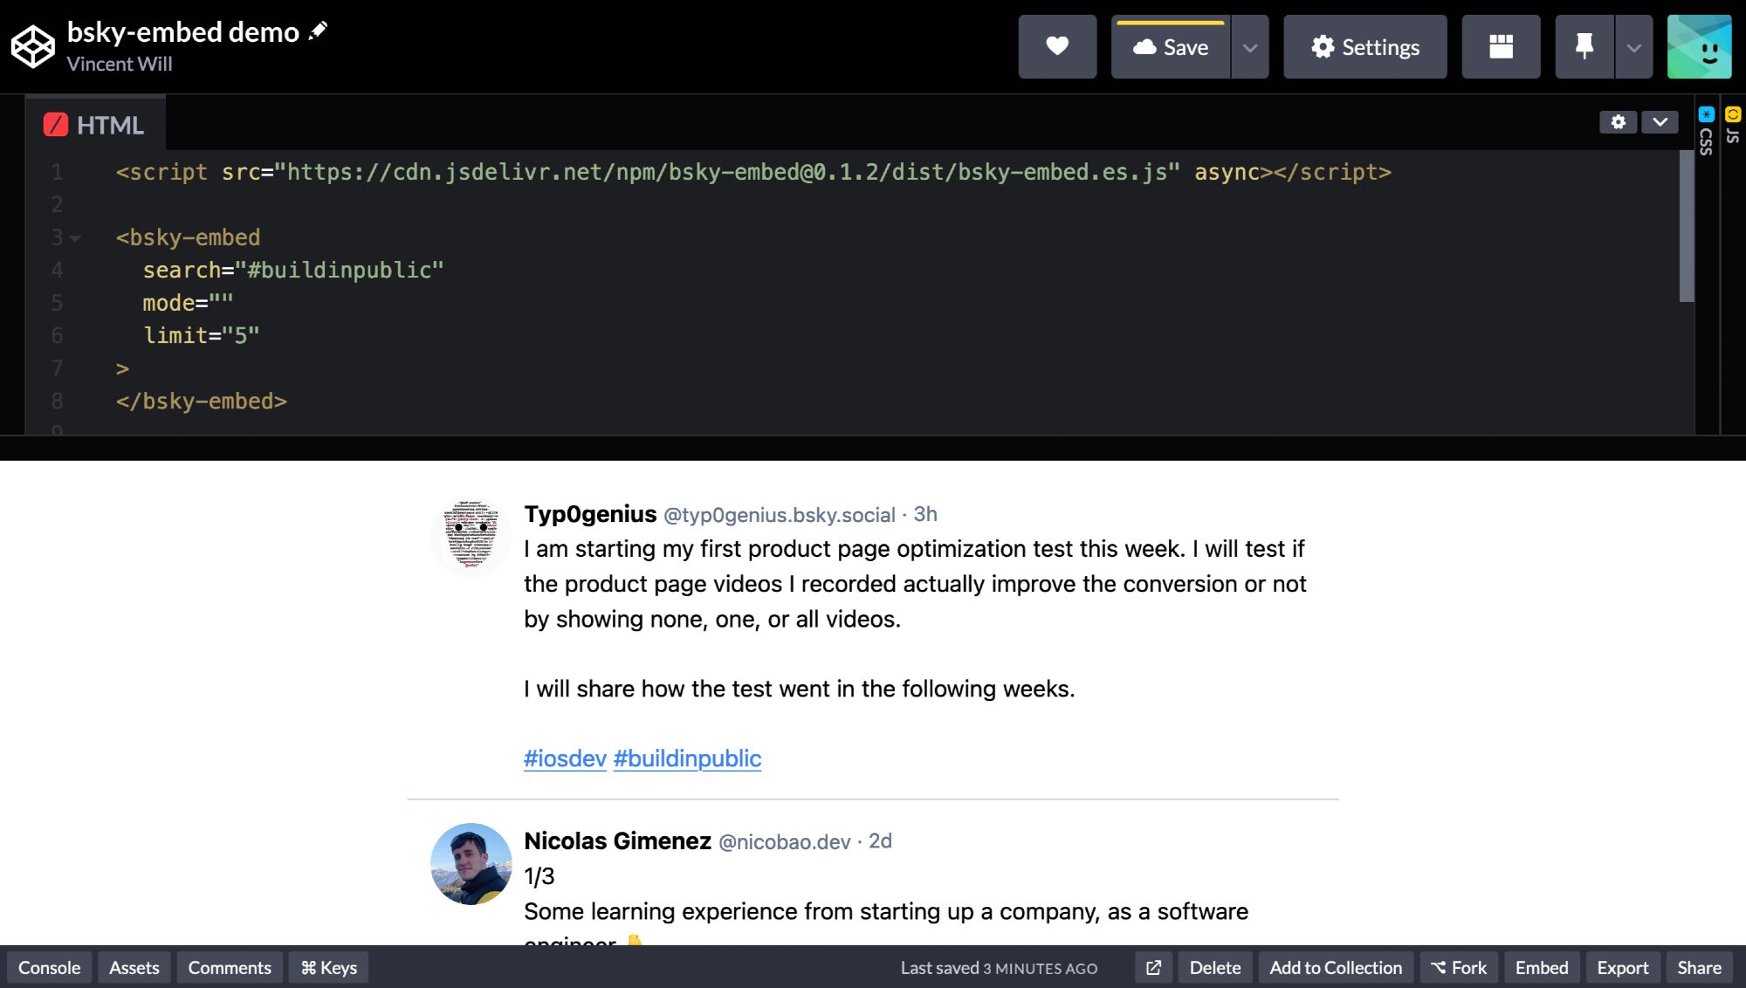Add pen to a Collection
Image resolution: width=1746 pixels, height=988 pixels.
[1336, 968]
